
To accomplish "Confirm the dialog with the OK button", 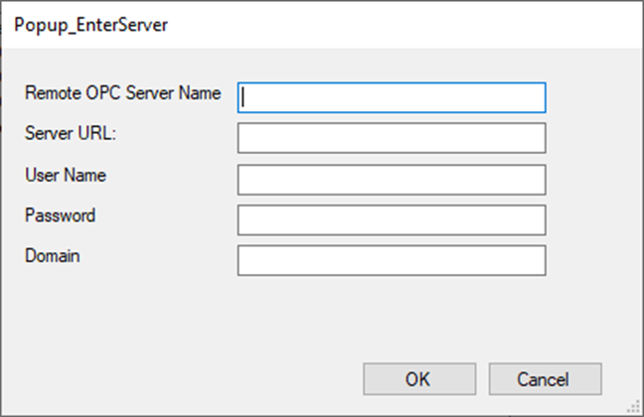I will click(419, 379).
